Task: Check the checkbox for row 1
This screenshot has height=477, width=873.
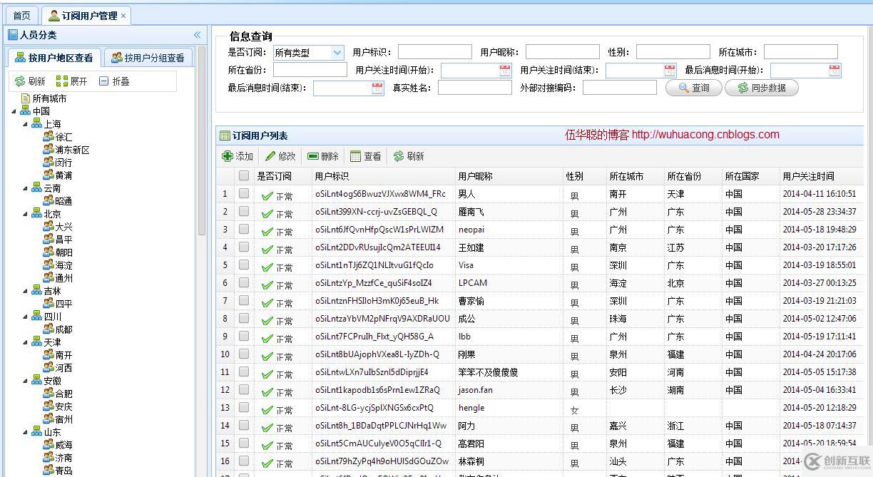Action: point(244,193)
